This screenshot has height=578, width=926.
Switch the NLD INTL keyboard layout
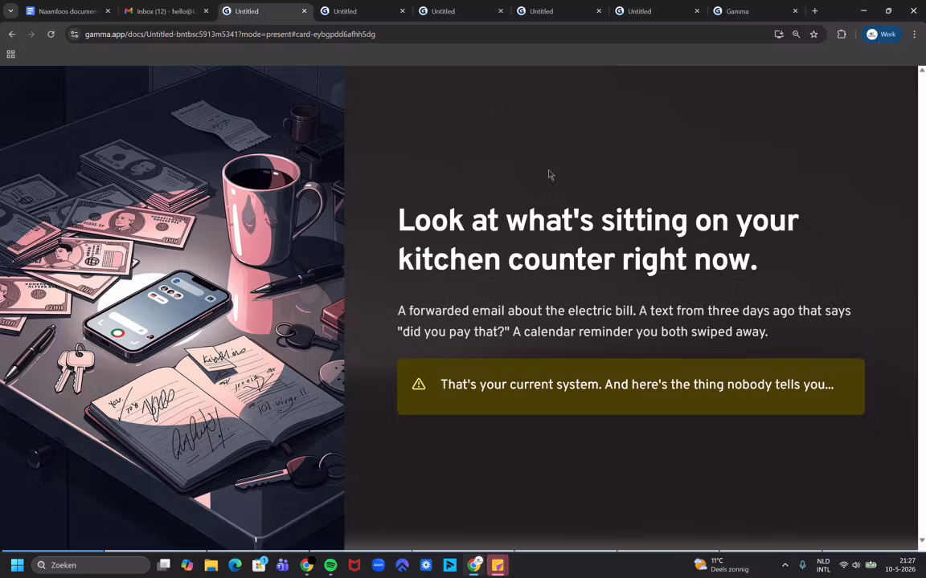823,565
